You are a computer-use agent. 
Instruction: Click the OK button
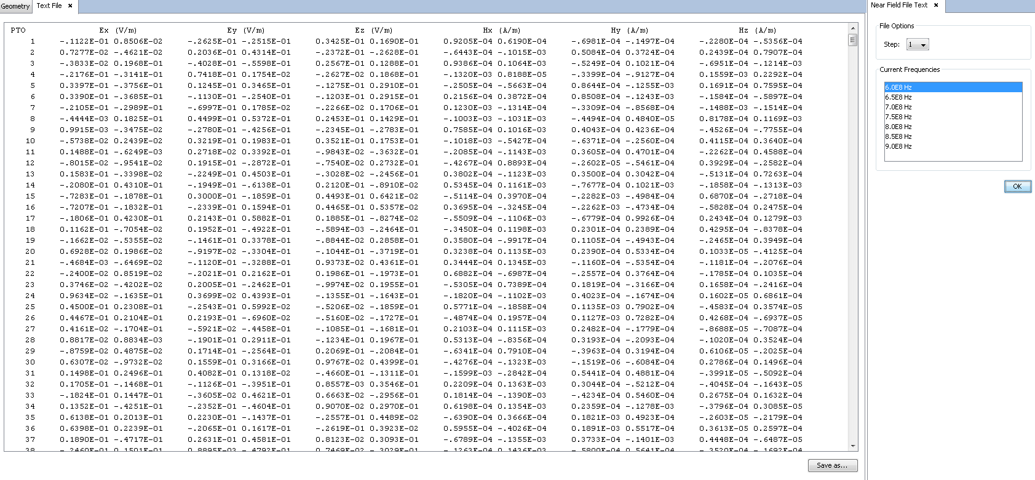pyautogui.click(x=1017, y=186)
